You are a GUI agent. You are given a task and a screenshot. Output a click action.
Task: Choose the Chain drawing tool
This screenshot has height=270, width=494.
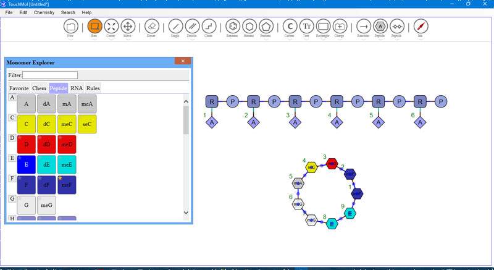point(209,27)
